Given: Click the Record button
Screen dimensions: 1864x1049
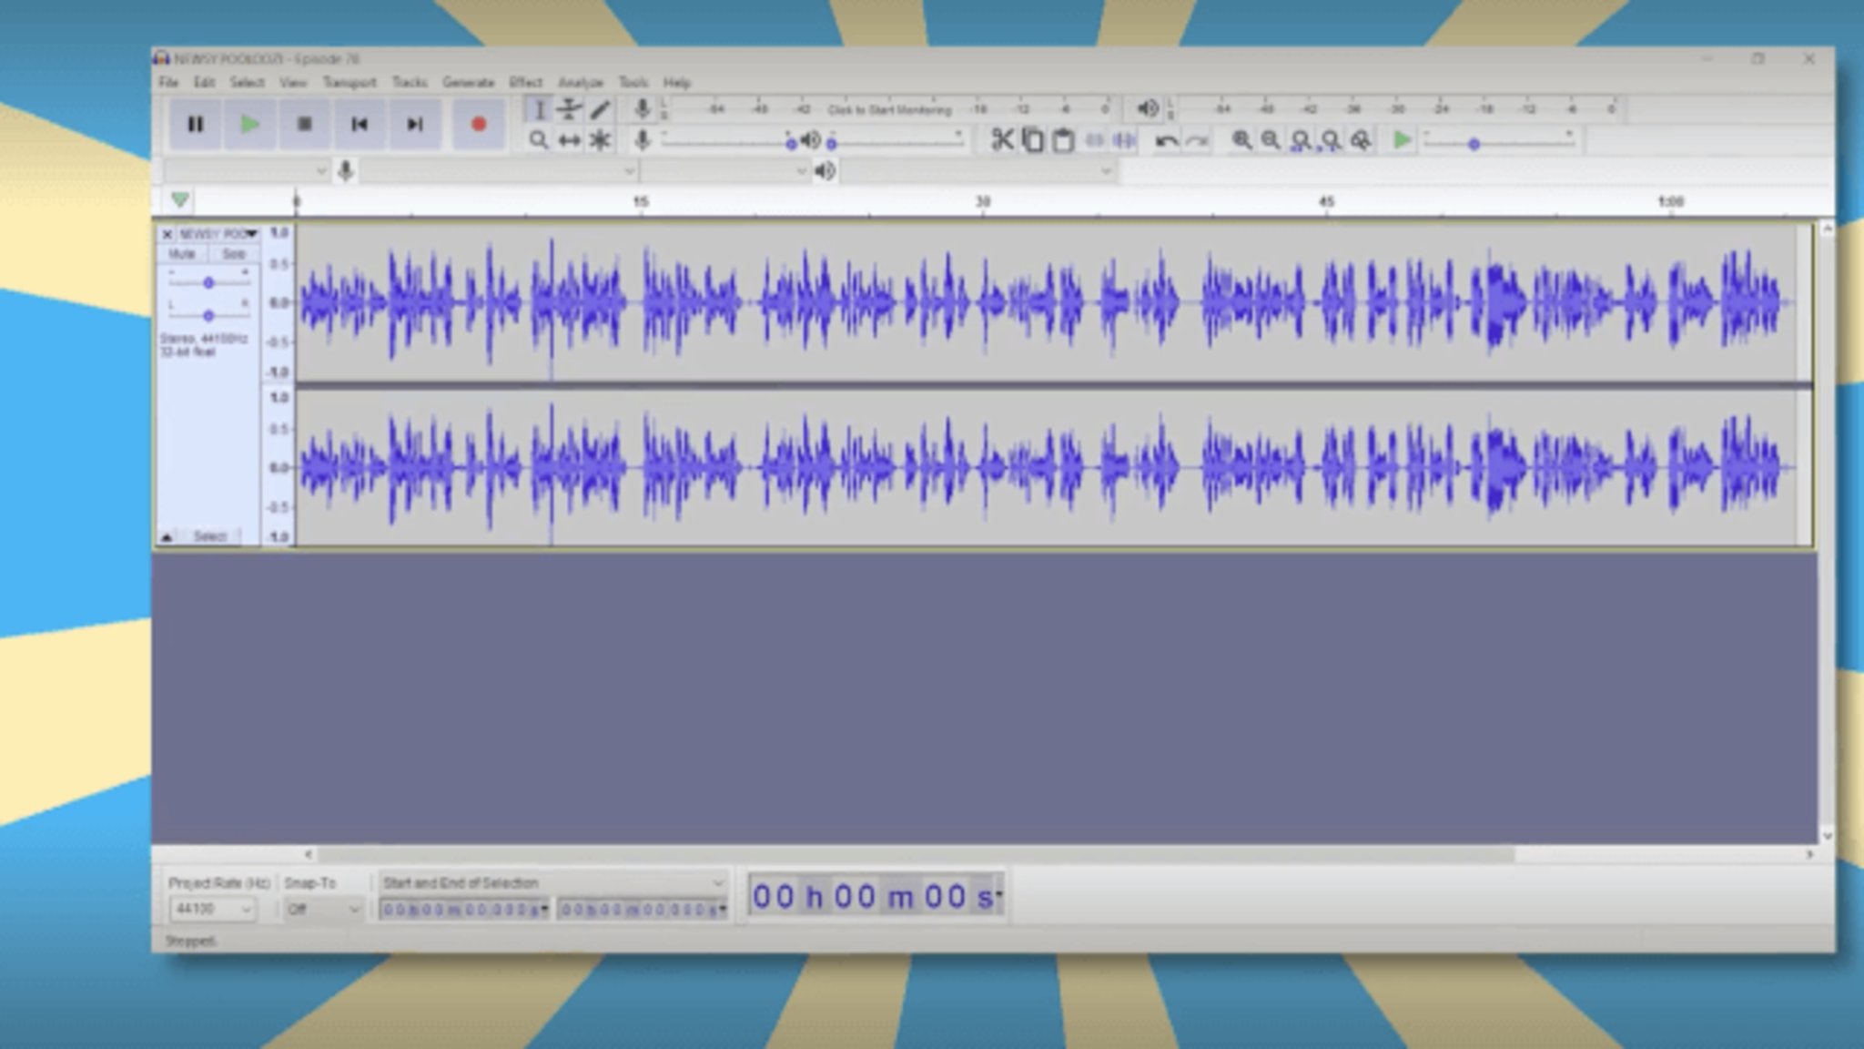Looking at the screenshot, I should pyautogui.click(x=478, y=125).
